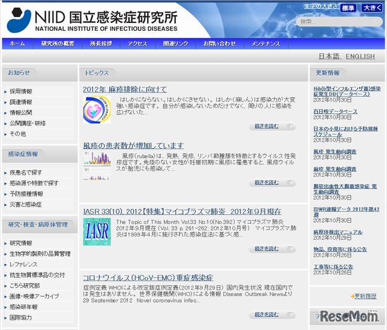Focus the 検索 search field
Screen dimensions: 387x330
click(339, 22)
